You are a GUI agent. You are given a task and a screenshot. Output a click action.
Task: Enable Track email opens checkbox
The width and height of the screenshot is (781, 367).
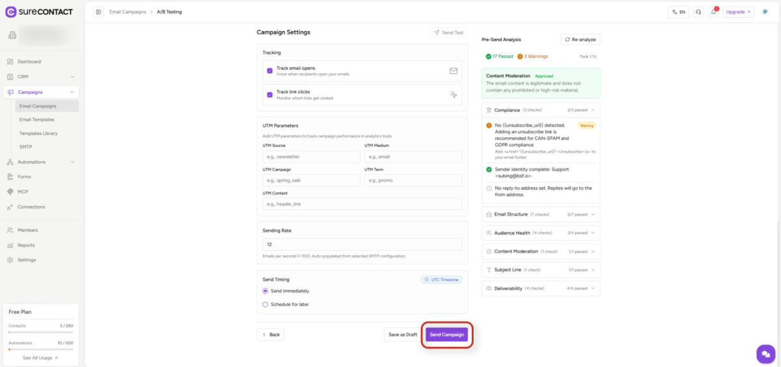[x=270, y=71]
